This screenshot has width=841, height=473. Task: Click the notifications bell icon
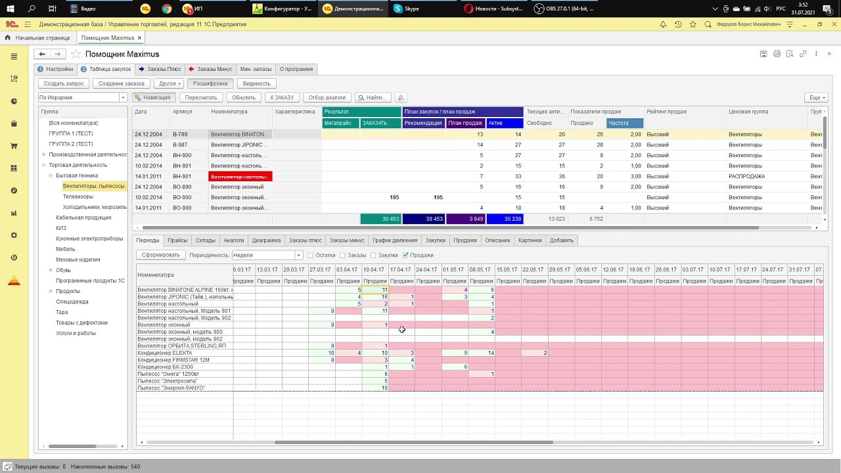tap(663, 24)
